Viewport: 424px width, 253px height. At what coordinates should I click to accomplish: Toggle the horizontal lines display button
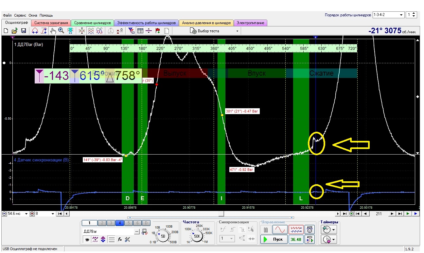(x=112, y=239)
